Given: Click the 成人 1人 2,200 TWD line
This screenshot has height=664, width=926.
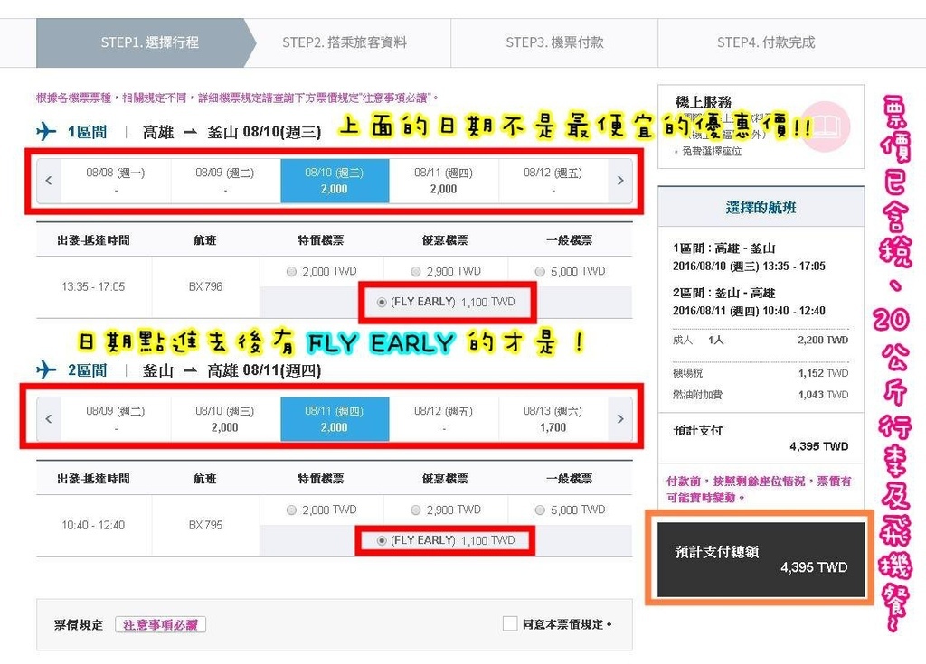Looking at the screenshot, I should point(761,340).
